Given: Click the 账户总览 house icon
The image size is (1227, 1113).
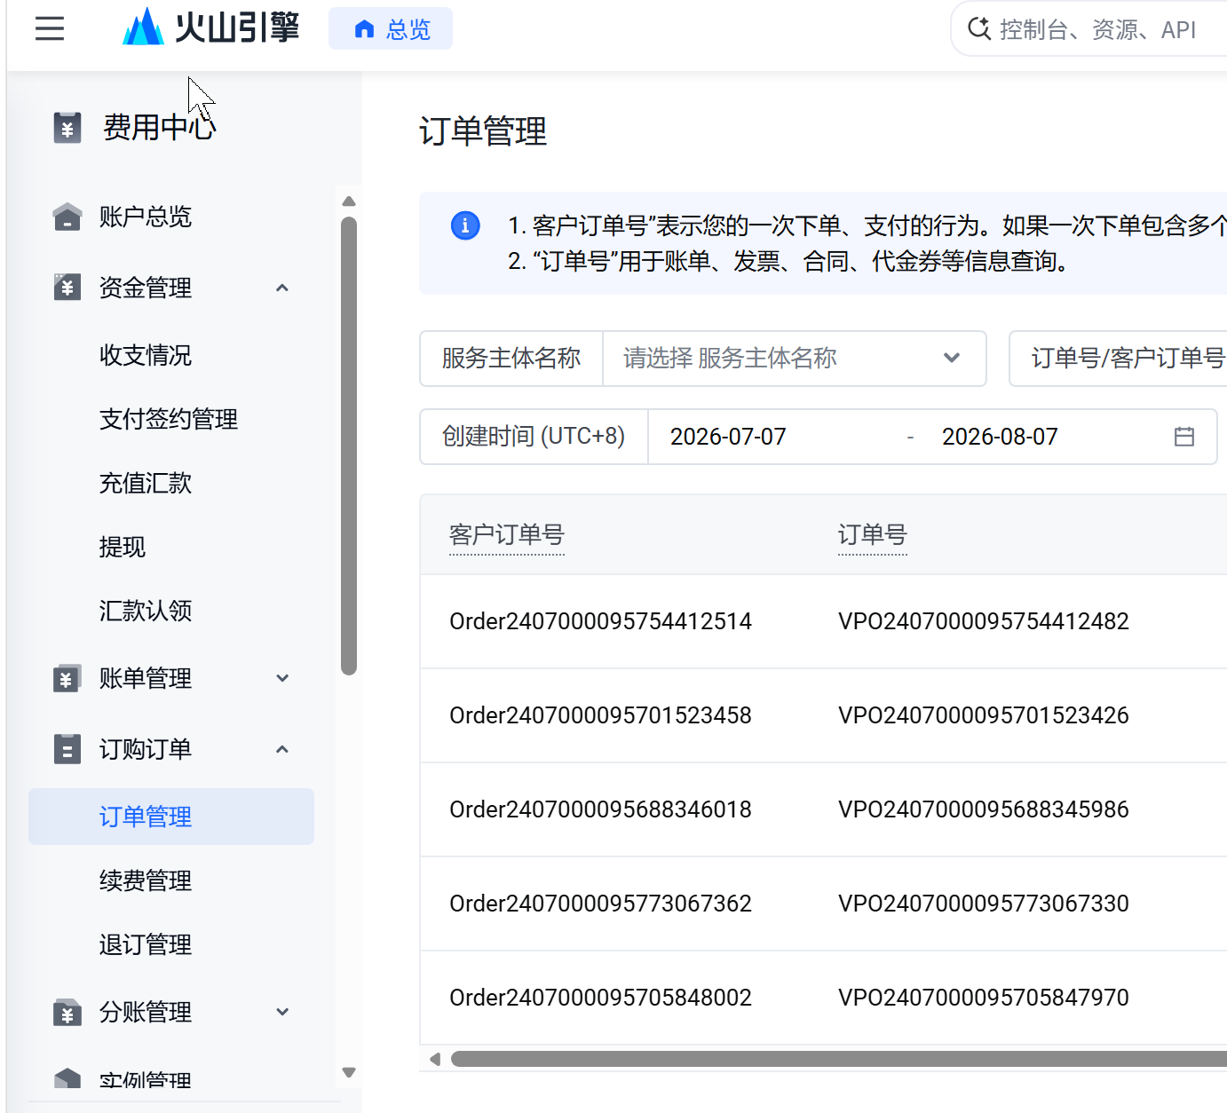Looking at the screenshot, I should (x=67, y=217).
